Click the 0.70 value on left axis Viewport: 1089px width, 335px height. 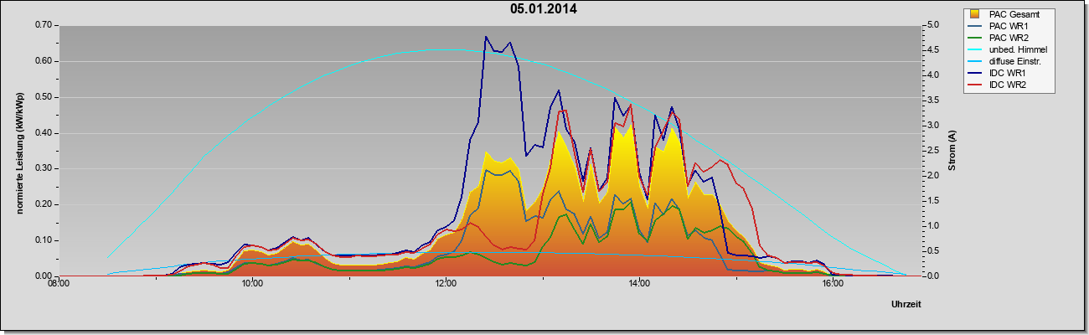pyautogui.click(x=43, y=25)
